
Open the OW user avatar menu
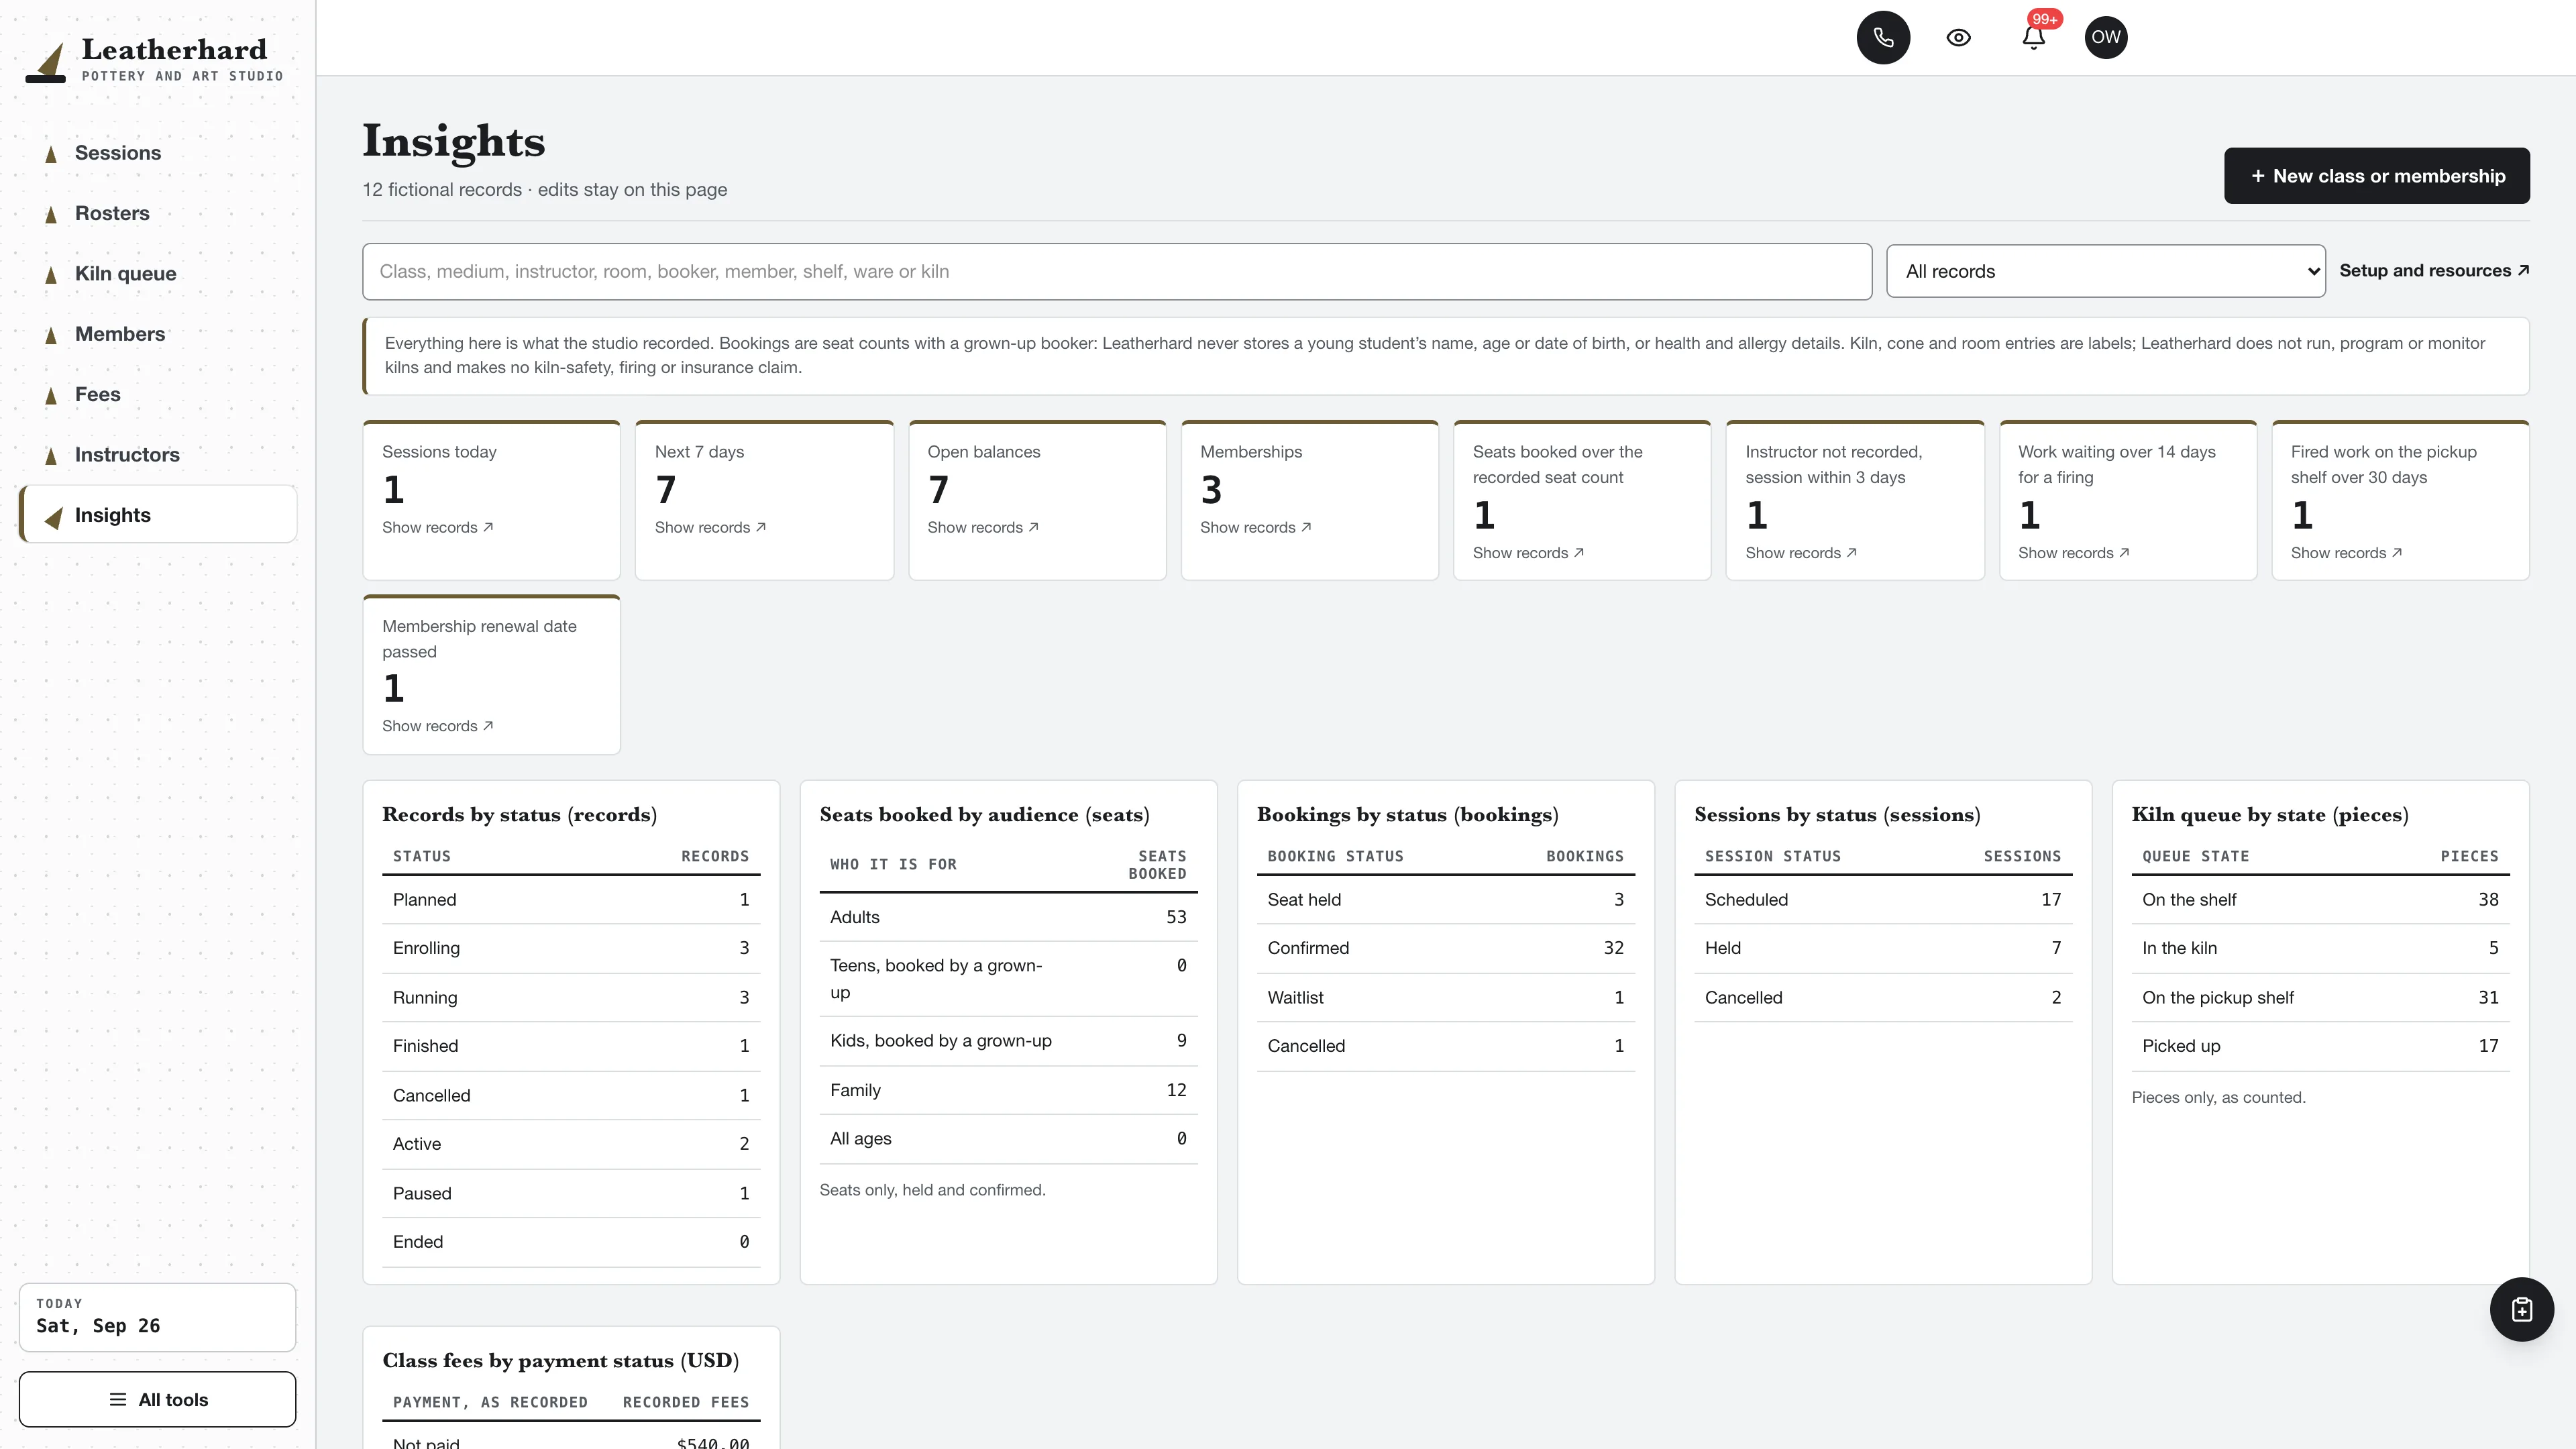[x=2106, y=37]
